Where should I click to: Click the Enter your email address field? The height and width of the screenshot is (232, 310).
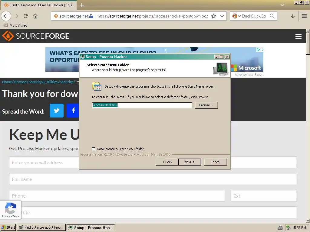click(44, 163)
